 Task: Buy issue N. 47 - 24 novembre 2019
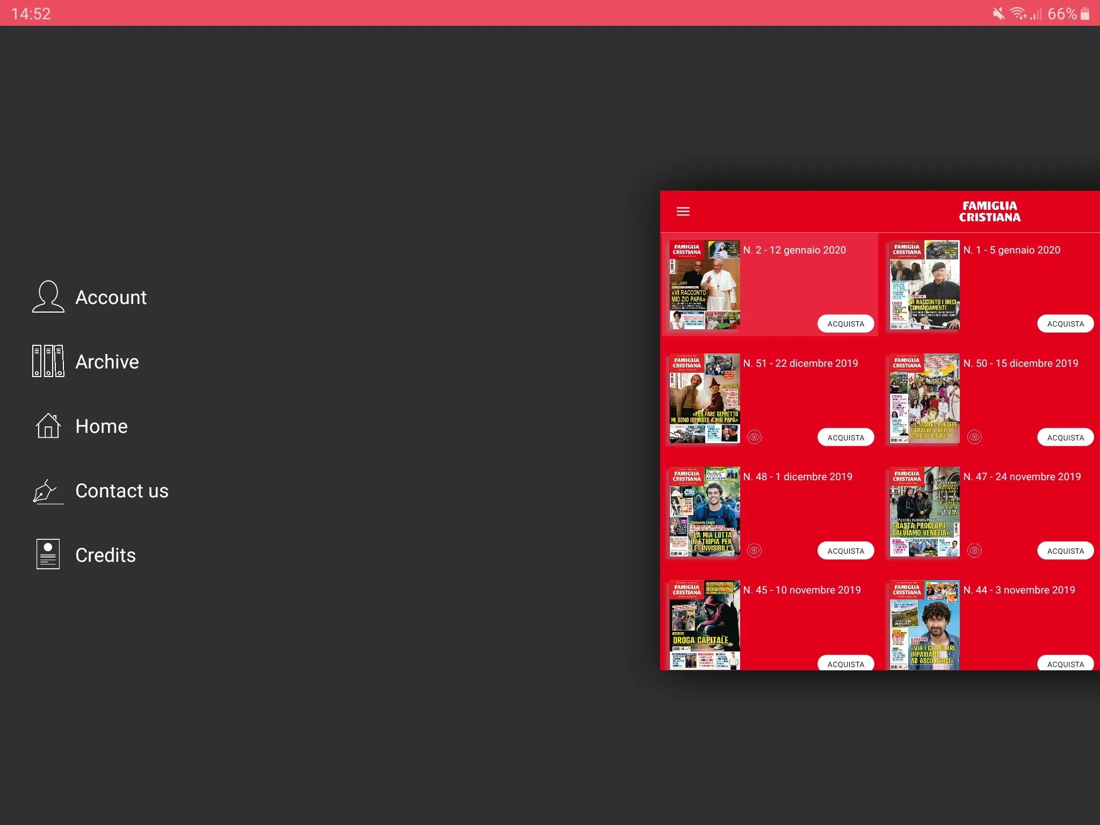pos(1066,551)
